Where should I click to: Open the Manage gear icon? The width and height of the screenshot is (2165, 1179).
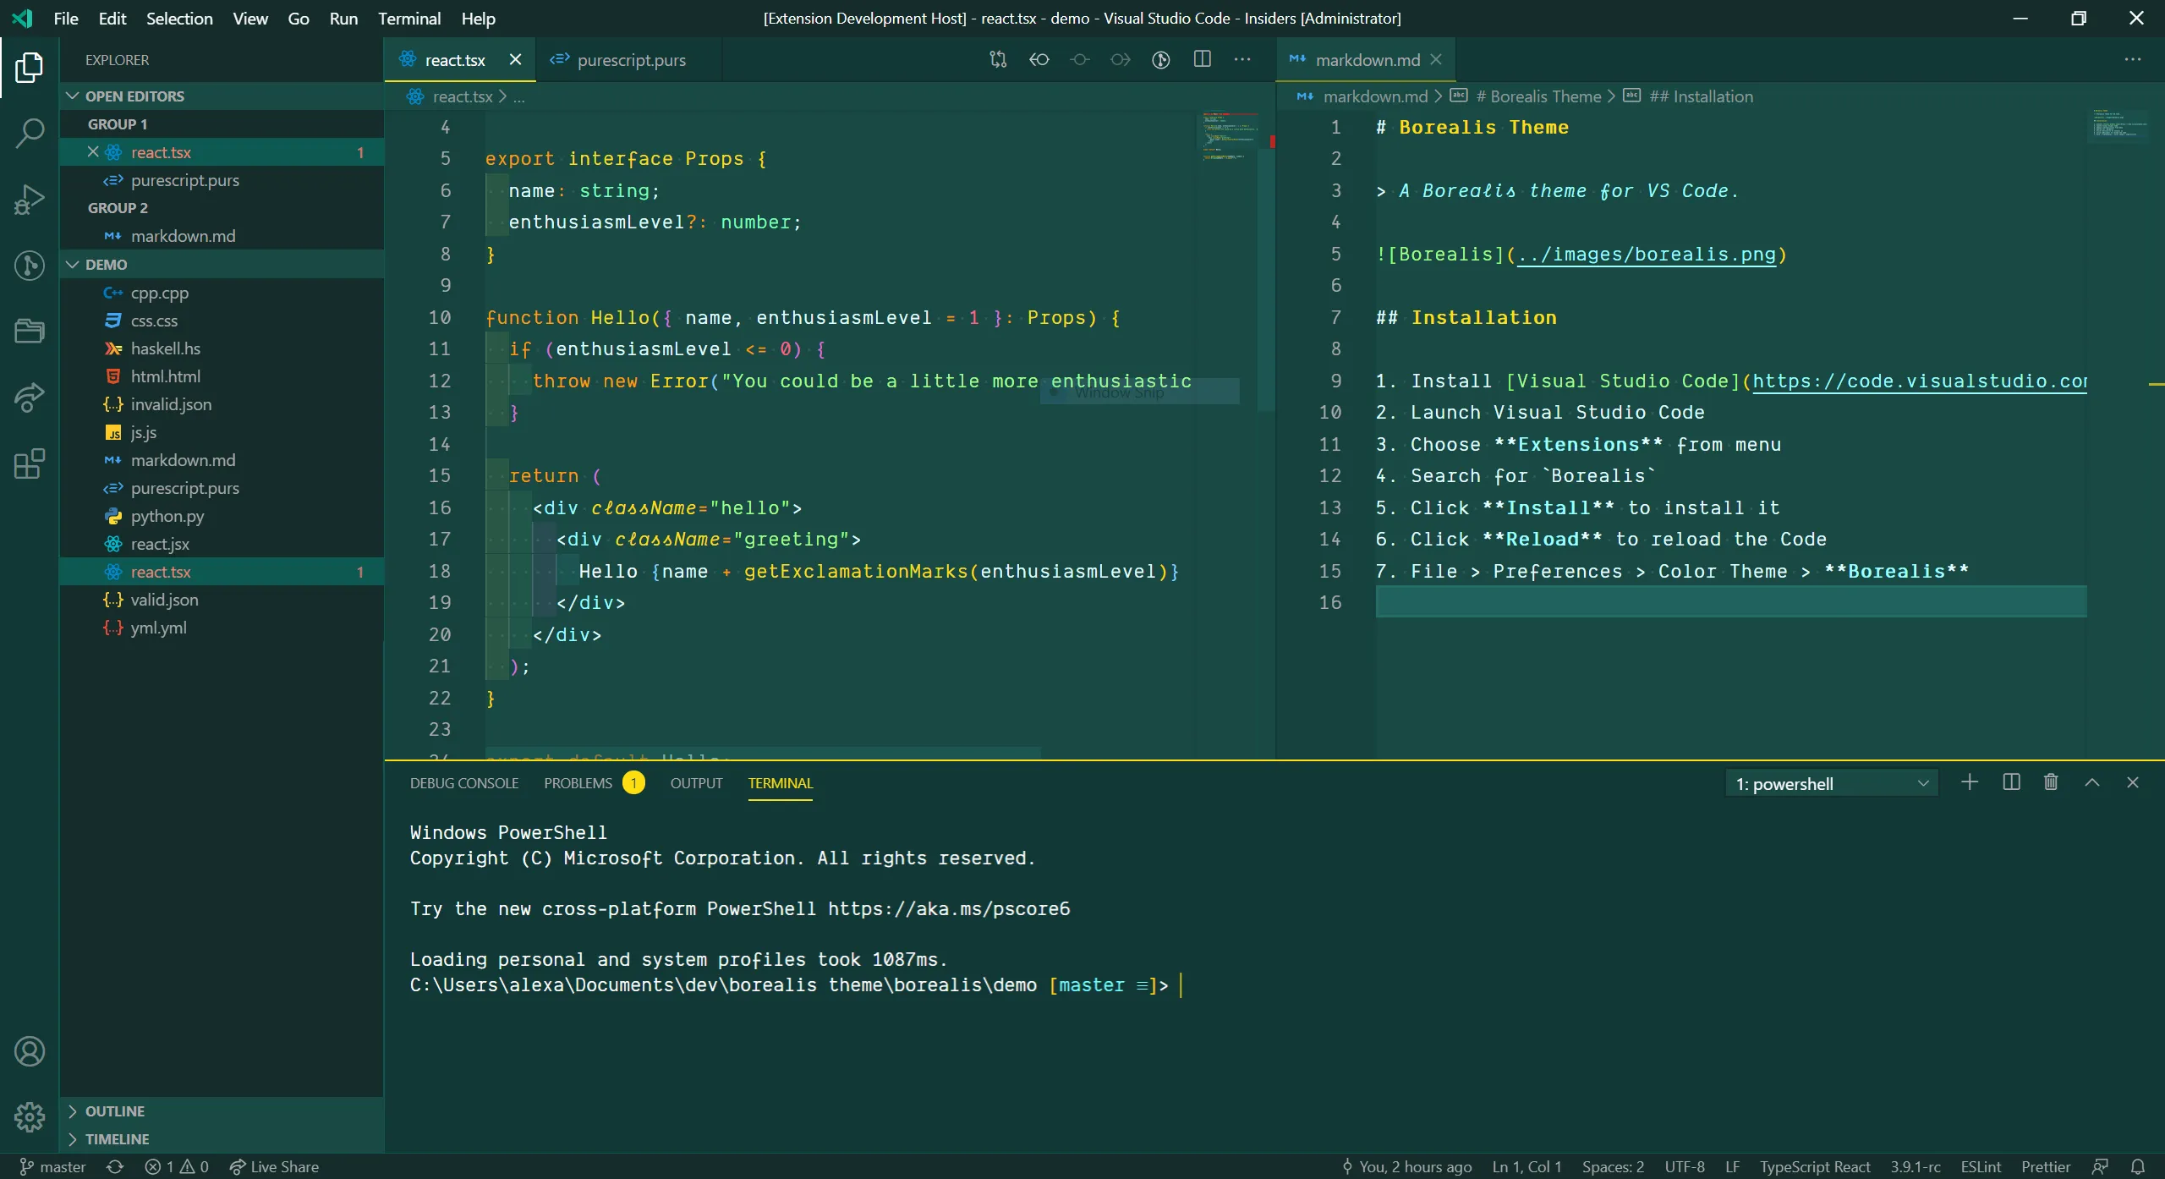click(x=30, y=1117)
